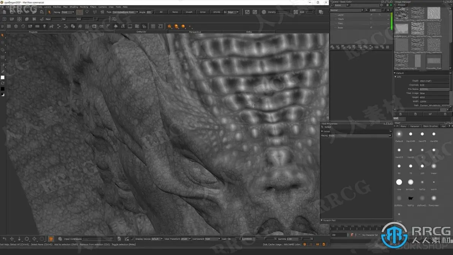This screenshot has width=453, height=255.
Task: Select the linear brush preset
Action: [x=434, y=166]
